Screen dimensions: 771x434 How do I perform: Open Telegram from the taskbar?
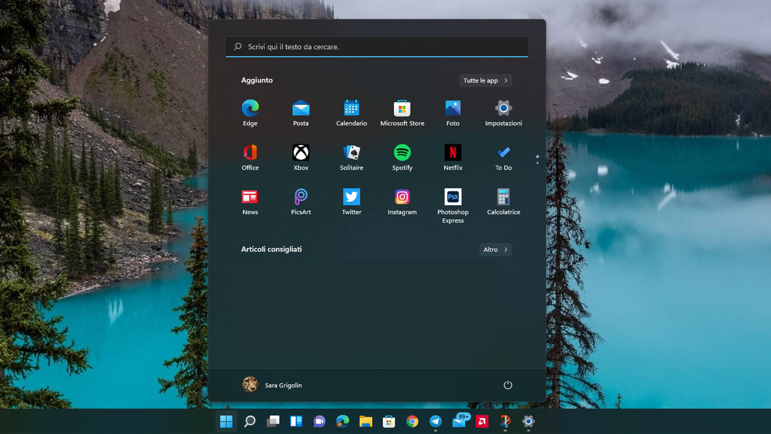[436, 422]
